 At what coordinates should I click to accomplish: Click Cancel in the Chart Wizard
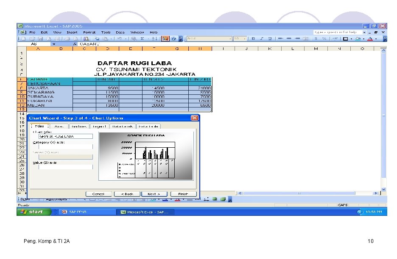pos(98,194)
